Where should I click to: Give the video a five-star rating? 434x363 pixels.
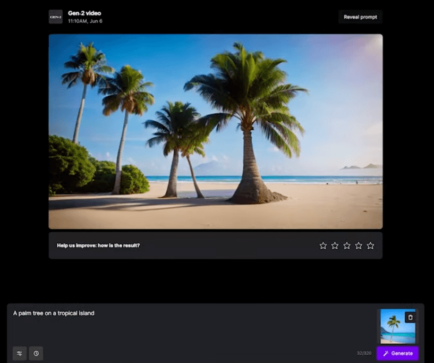coord(370,246)
